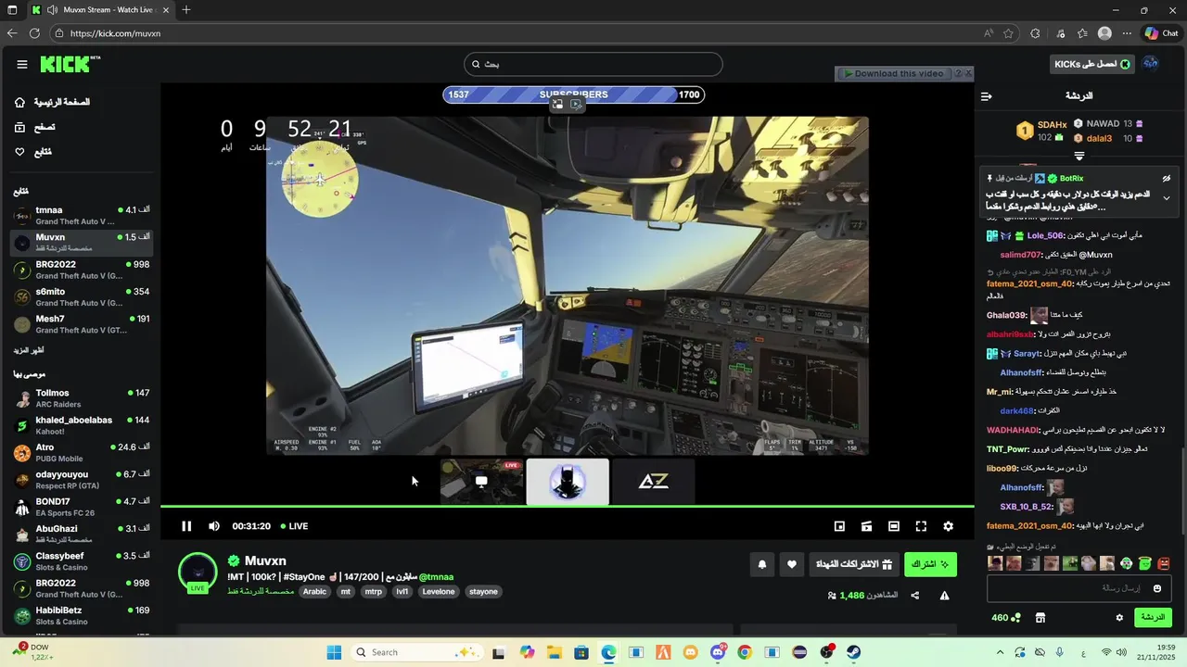Screen dimensions: 1187x667
Task: Open emoji picker in chat input
Action: (x=1157, y=588)
